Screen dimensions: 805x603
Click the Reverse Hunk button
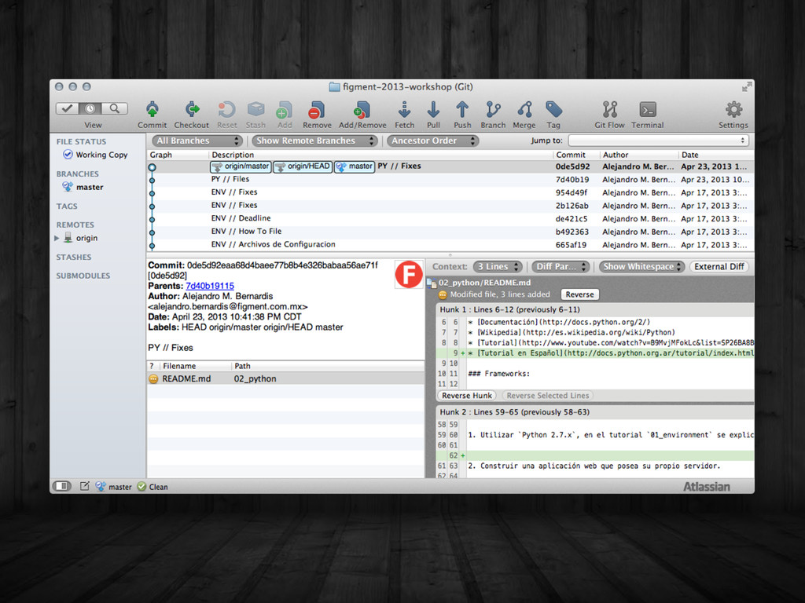pos(467,396)
